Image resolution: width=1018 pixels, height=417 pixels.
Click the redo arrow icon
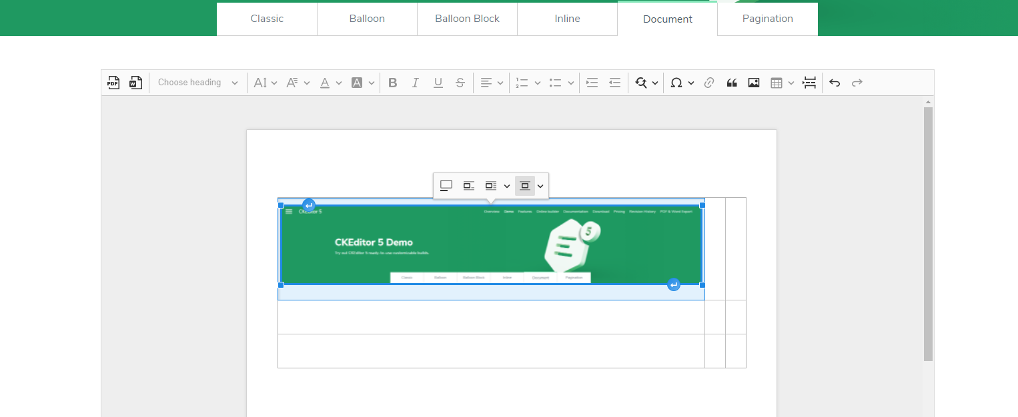pos(857,83)
